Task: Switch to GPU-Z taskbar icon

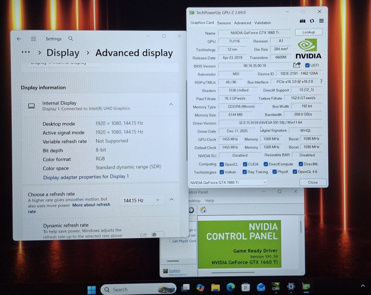Action: pyautogui.click(x=306, y=287)
